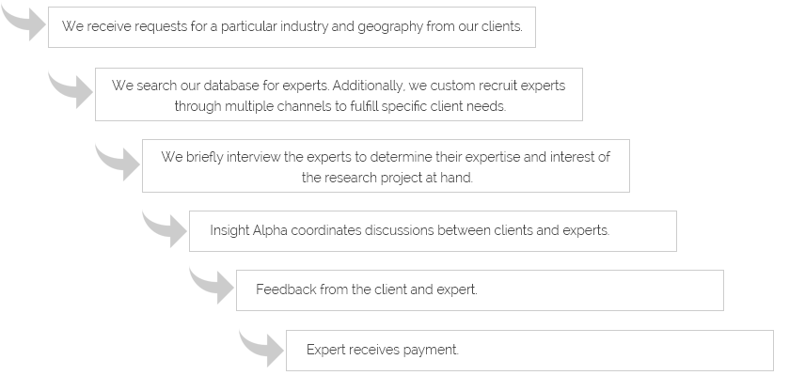Click the arrow before Insight Alpha coordinates discussions
The image size is (805, 391).
click(165, 228)
